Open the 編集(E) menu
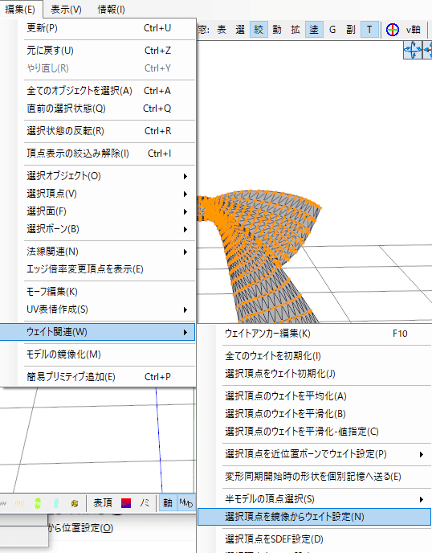The width and height of the screenshot is (432, 553). (20, 9)
